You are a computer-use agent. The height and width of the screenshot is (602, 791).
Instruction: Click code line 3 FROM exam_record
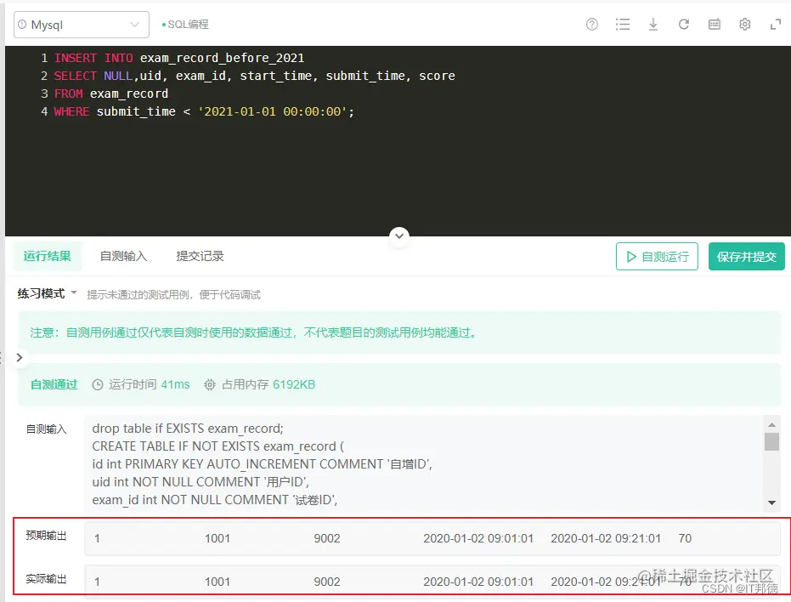(x=111, y=94)
